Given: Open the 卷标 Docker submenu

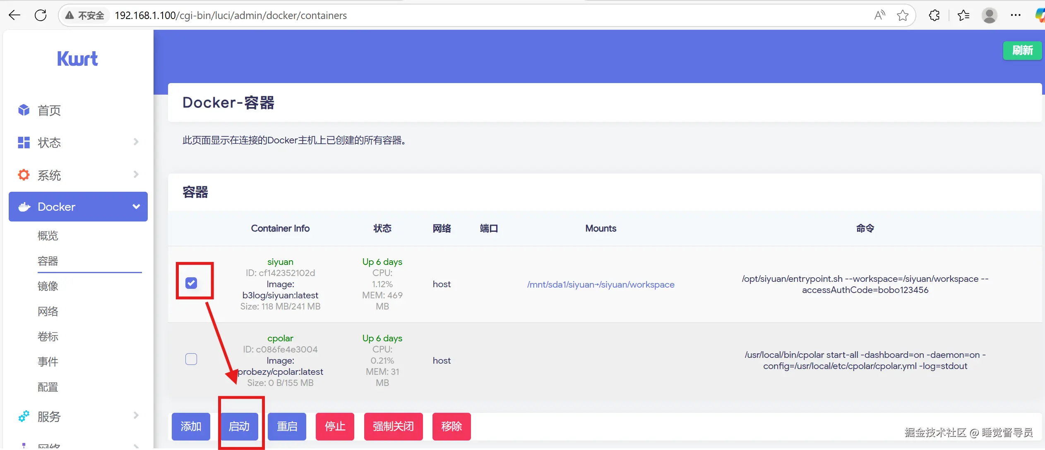Looking at the screenshot, I should [48, 336].
